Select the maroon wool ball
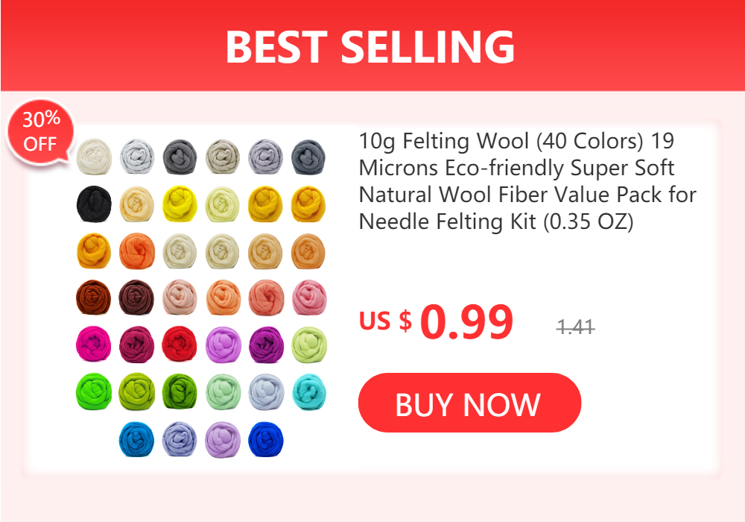 coord(136,345)
